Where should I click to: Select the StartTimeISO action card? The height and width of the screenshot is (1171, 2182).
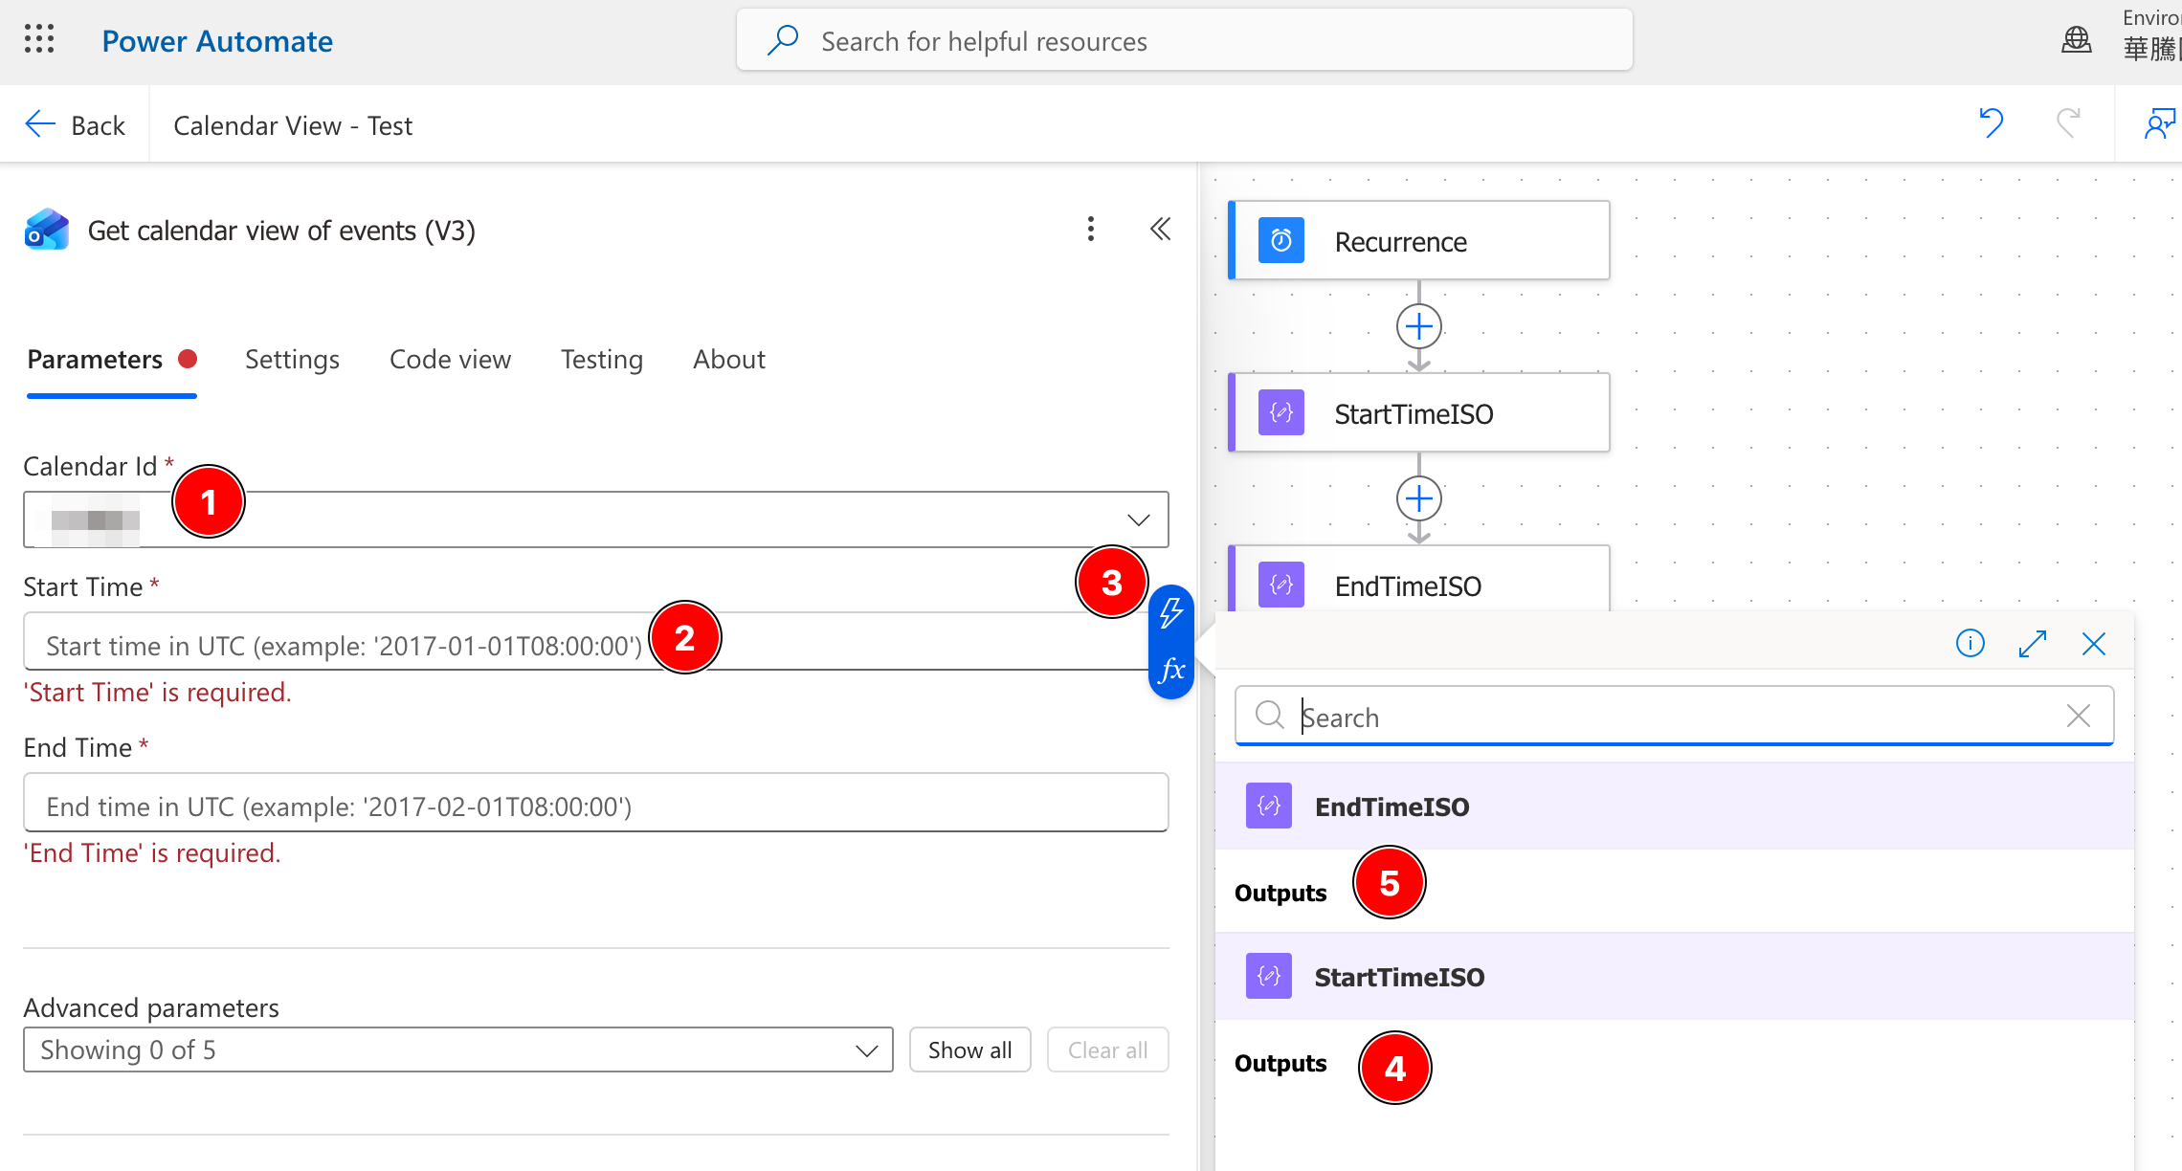(x=1418, y=413)
